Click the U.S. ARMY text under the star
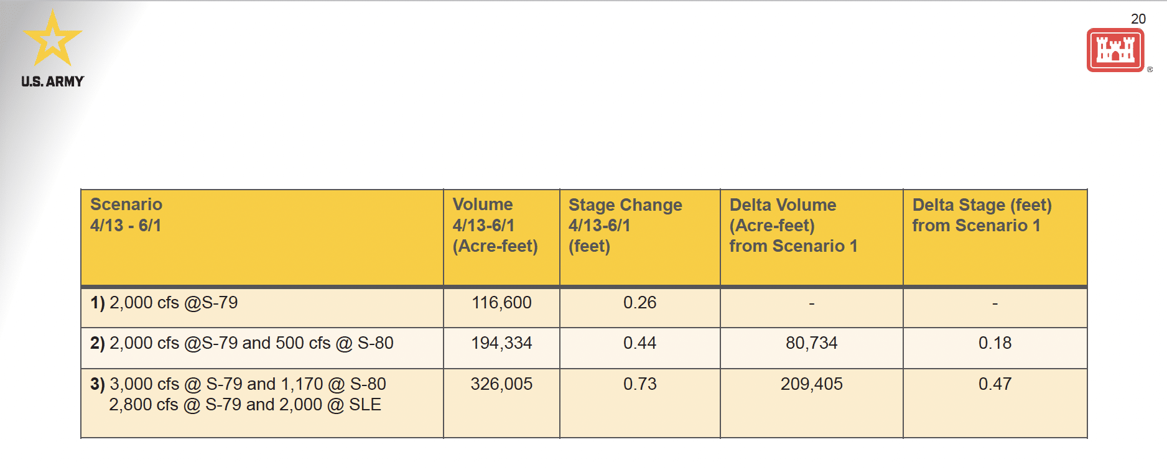The width and height of the screenshot is (1167, 470). click(52, 81)
